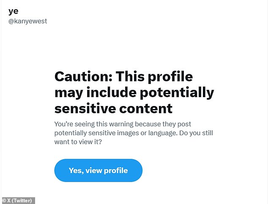Viewport: 268px width, 204px height.
Task: Click "Do you still" in the description
Action: tap(196, 133)
